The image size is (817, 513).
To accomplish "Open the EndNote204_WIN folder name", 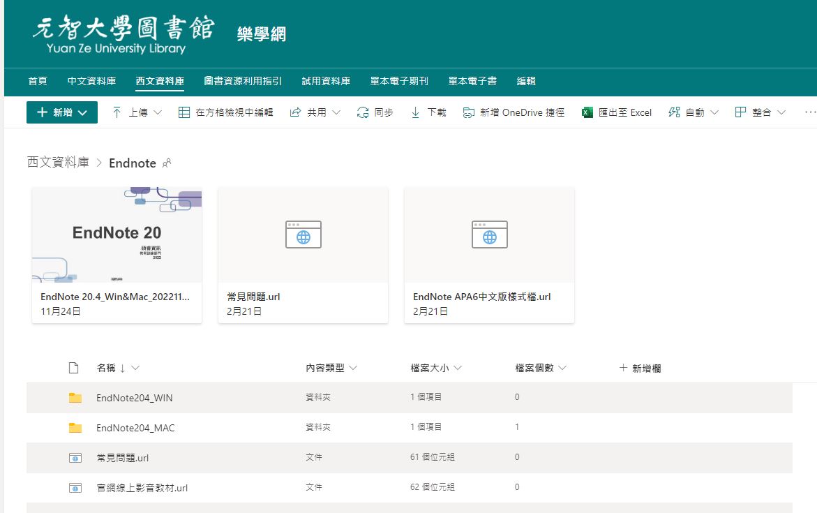I will [135, 398].
